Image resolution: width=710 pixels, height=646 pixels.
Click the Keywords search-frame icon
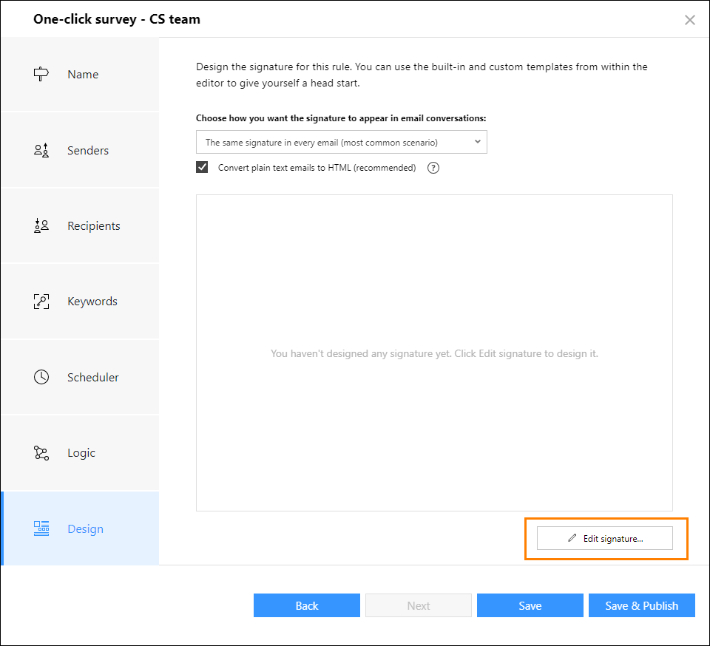pyautogui.click(x=41, y=302)
